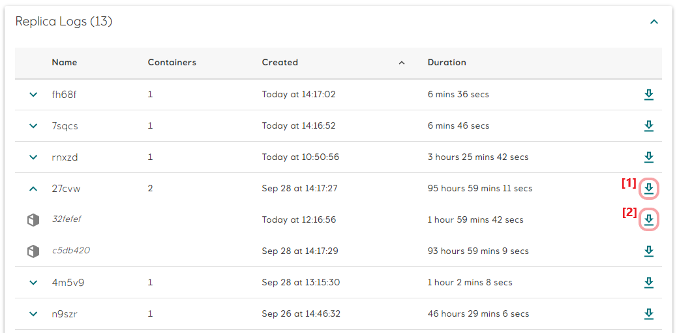677x333 pixels.
Task: Expand the 7sqcs replica row
Action: click(x=33, y=126)
